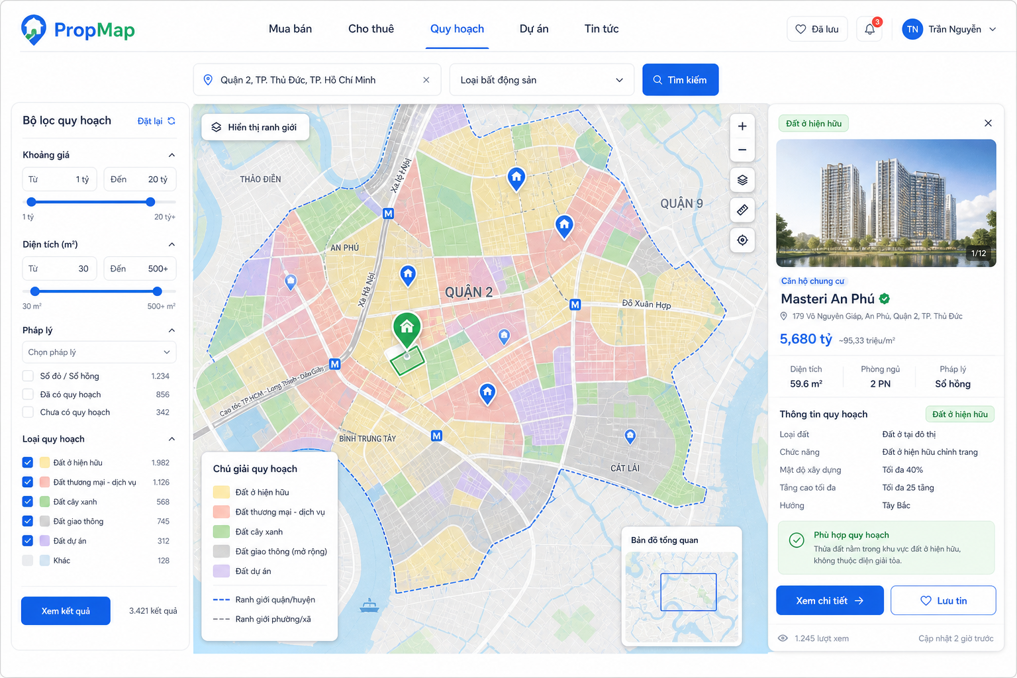Click the maximum area slider handle at 500+
The height and width of the screenshot is (678, 1017).
click(x=157, y=291)
